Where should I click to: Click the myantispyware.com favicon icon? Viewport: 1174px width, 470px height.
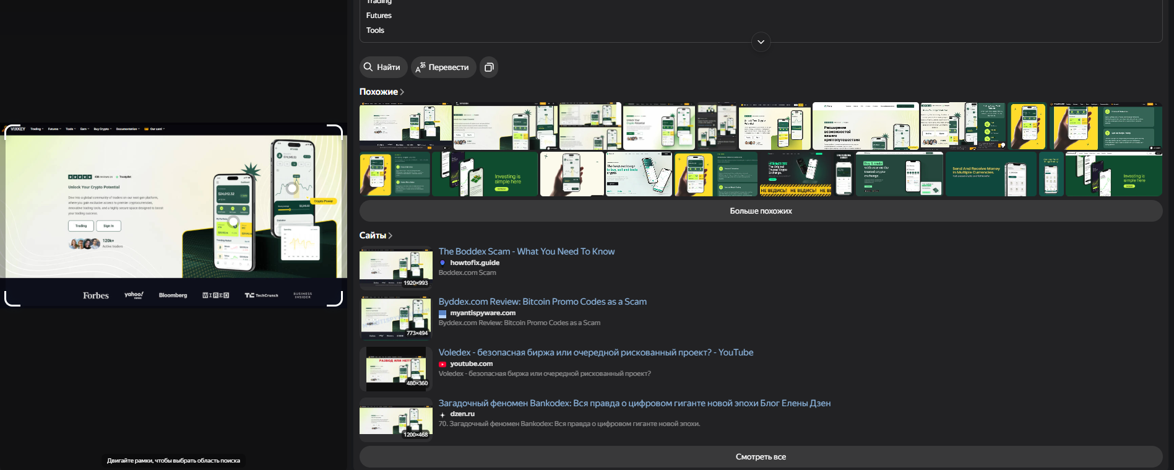pyautogui.click(x=442, y=313)
